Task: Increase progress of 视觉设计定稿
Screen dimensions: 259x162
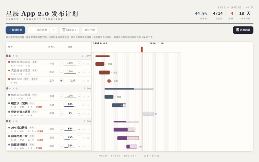Action: click(79, 105)
